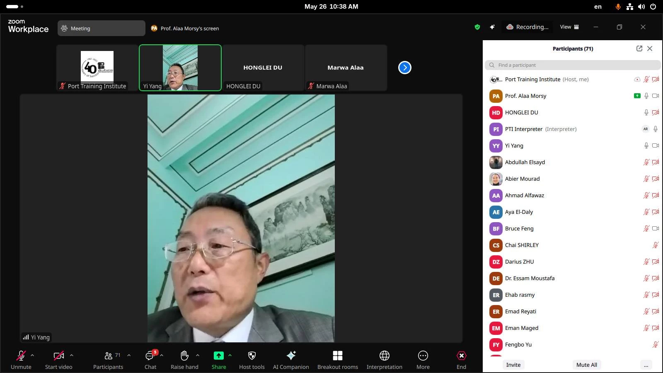
Task: Click the Recording indicator
Action: 527,27
